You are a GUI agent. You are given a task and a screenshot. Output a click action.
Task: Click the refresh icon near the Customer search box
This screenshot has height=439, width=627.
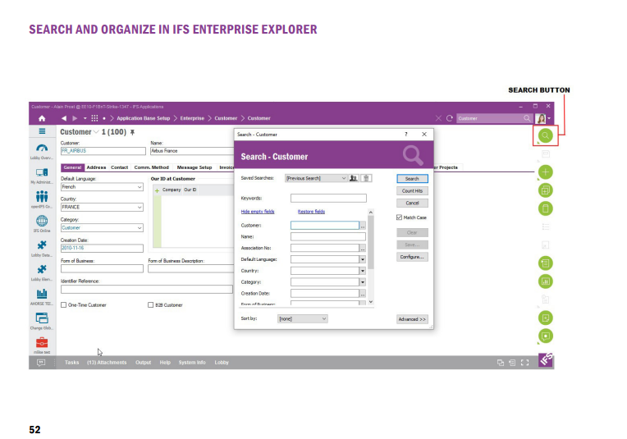coord(450,118)
